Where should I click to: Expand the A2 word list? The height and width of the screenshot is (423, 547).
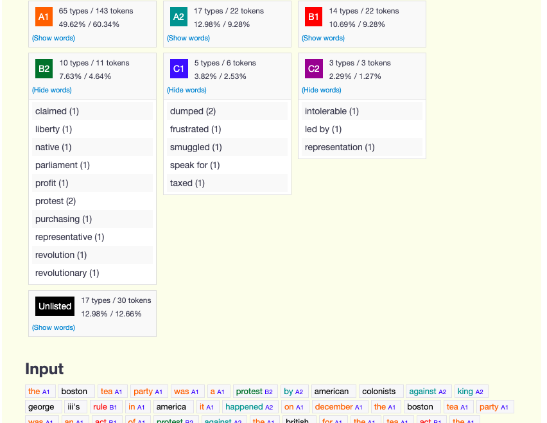pos(188,38)
